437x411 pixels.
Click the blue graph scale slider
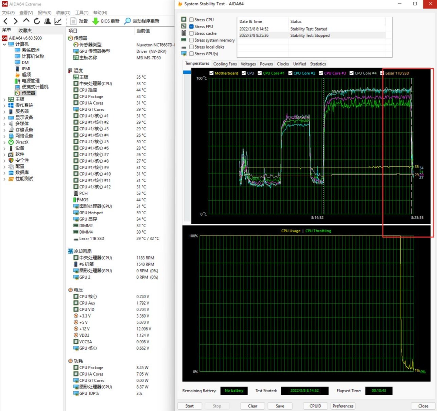point(187,72)
